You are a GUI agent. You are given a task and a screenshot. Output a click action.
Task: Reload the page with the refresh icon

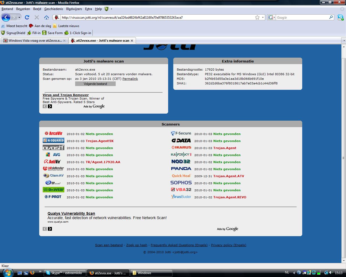tap(27, 17)
